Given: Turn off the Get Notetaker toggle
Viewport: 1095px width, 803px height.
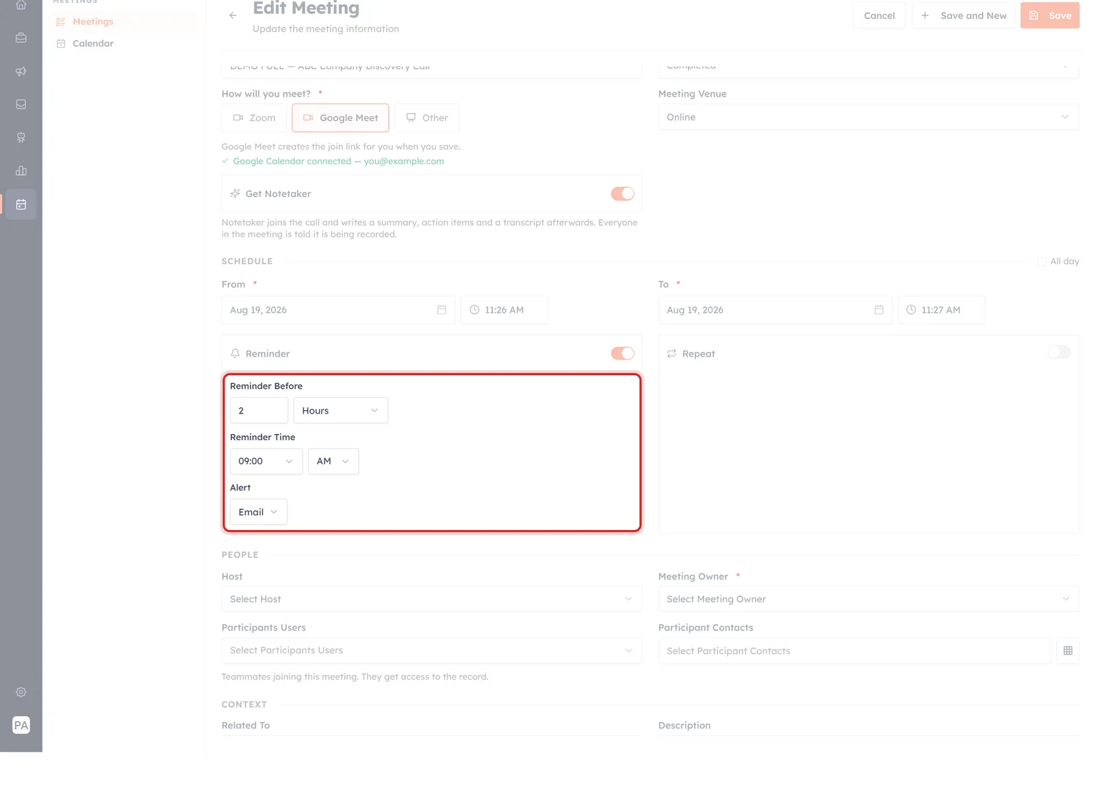Looking at the screenshot, I should [623, 194].
